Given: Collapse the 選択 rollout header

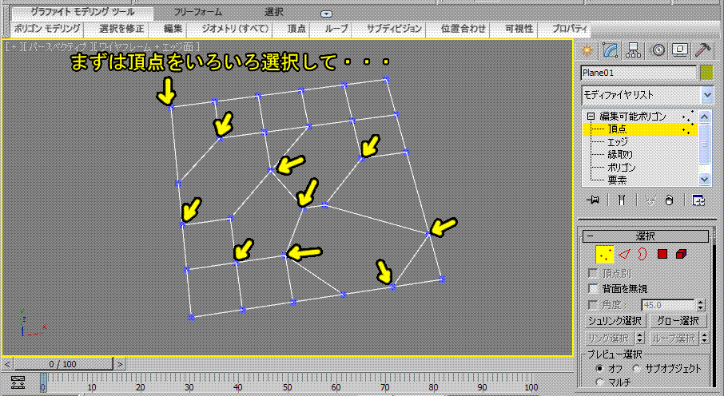Looking at the screenshot, I should 646,236.
